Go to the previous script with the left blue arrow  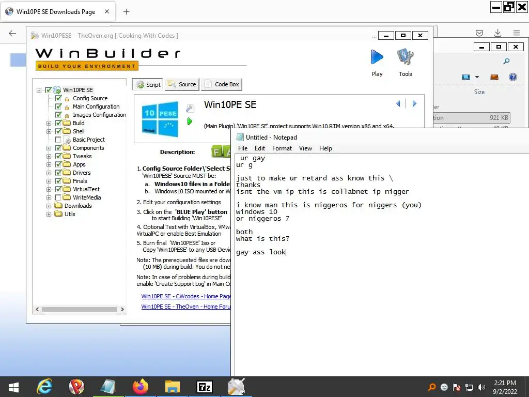click(398, 103)
